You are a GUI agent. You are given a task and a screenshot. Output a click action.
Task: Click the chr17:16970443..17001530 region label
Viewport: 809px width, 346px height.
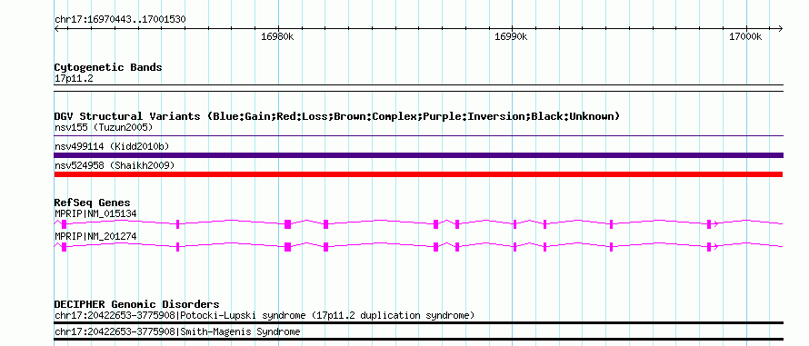(x=120, y=19)
